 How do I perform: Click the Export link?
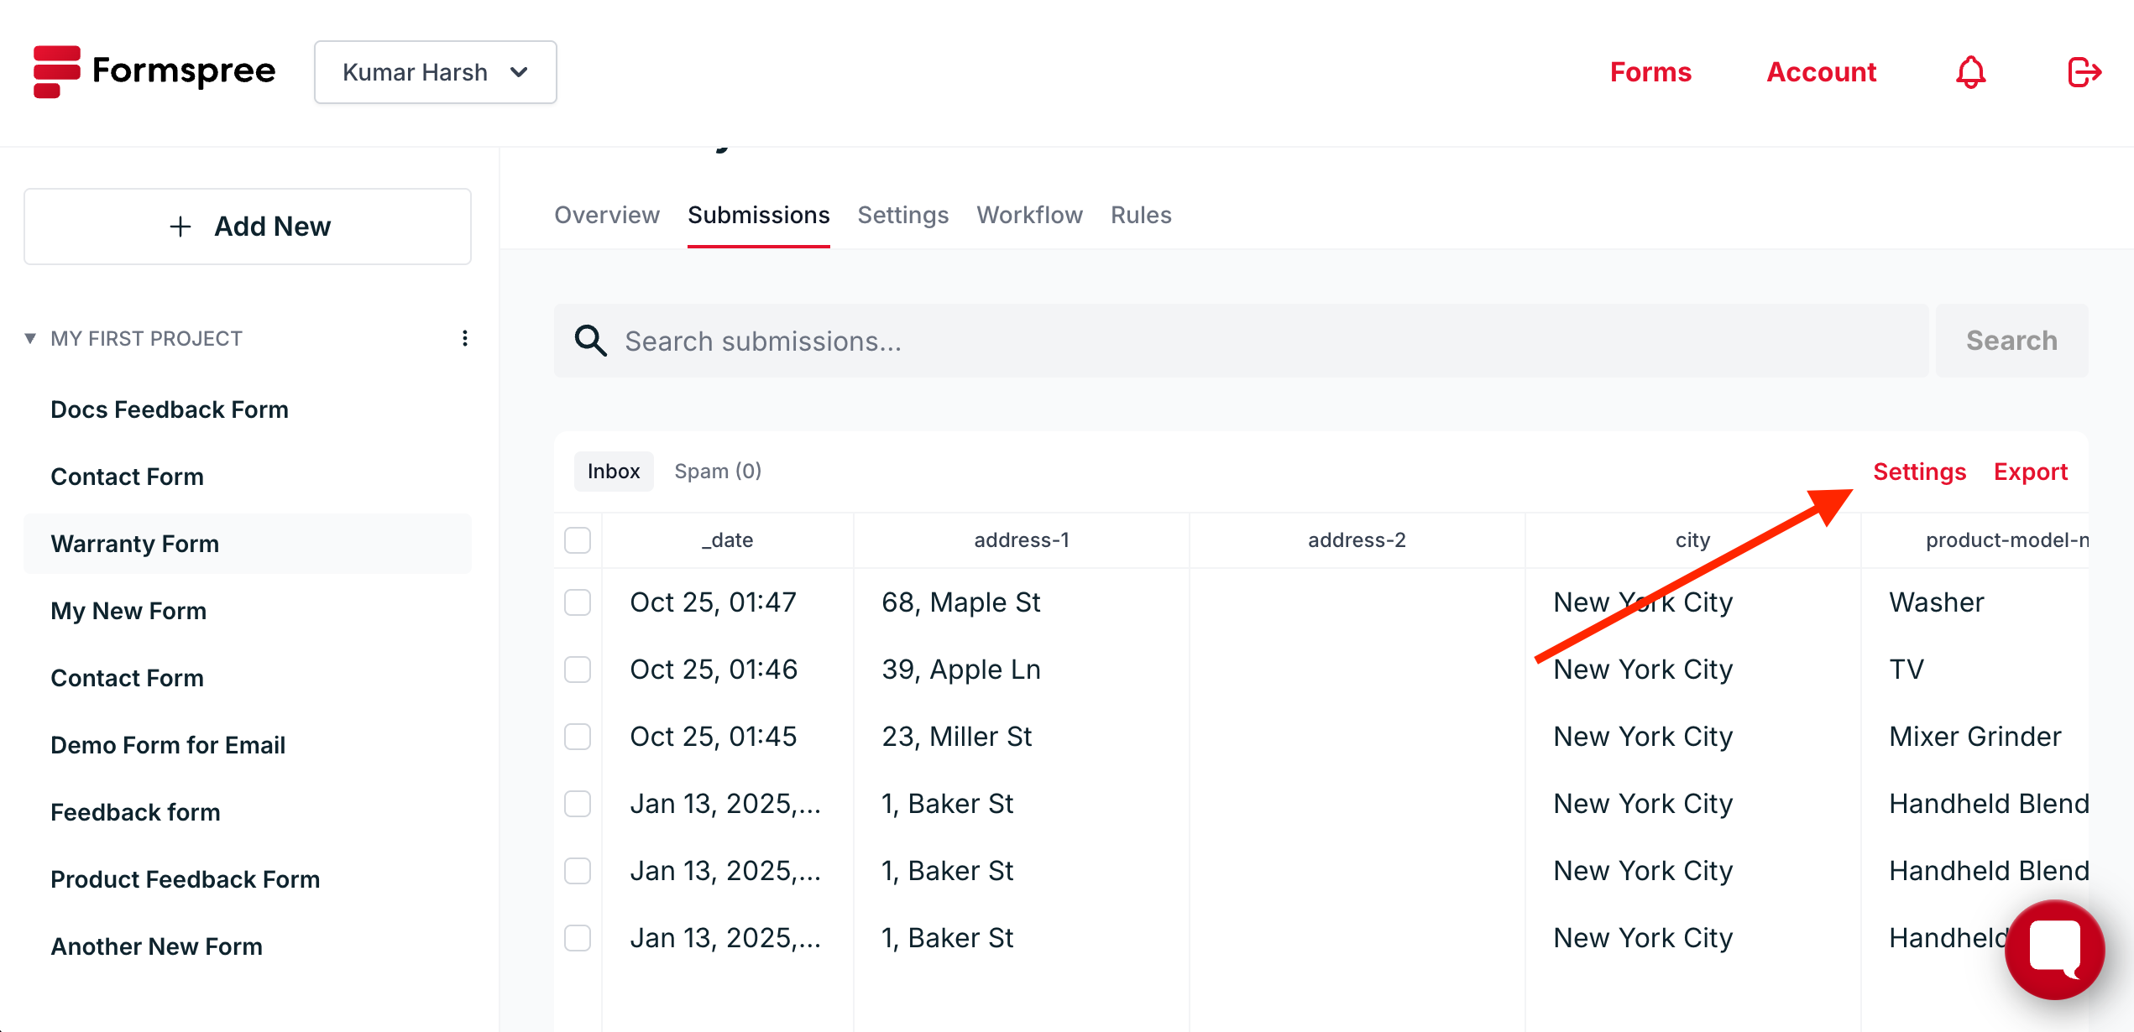pos(2030,472)
